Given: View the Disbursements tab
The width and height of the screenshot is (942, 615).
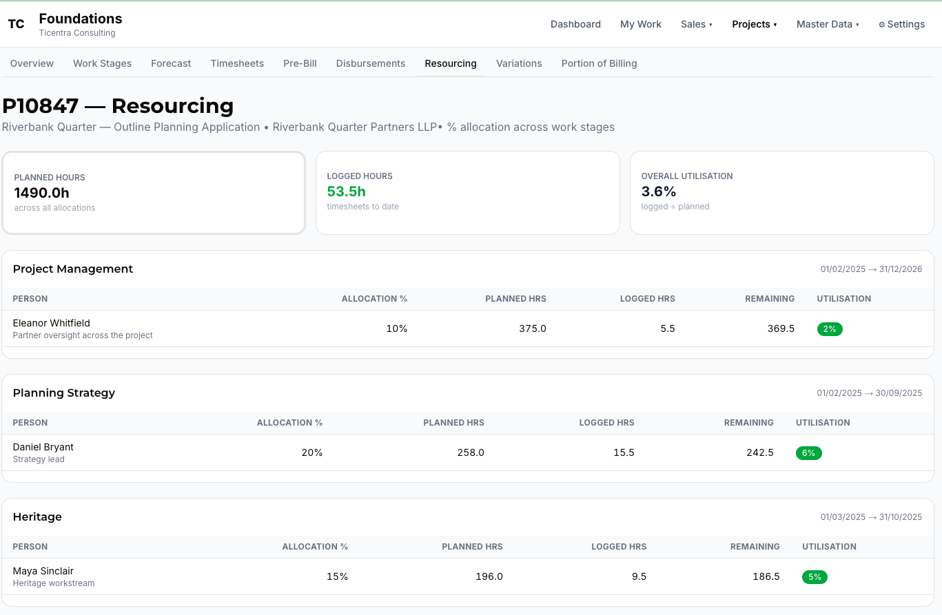Looking at the screenshot, I should coord(371,63).
